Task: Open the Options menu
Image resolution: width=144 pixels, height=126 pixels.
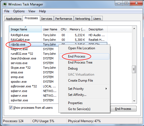Action: coord(19,11)
